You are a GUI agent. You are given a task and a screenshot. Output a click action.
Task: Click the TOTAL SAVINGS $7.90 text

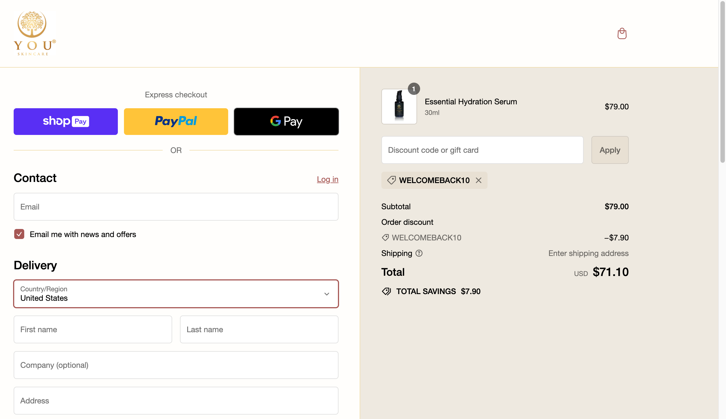pos(438,291)
